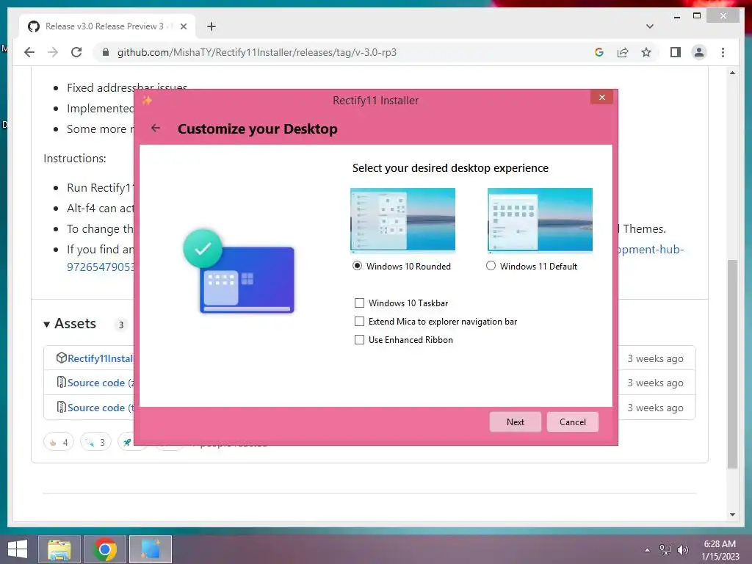The width and height of the screenshot is (752, 564).
Task: Select the Windows 10 Rounded radio button
Action: [x=358, y=266]
